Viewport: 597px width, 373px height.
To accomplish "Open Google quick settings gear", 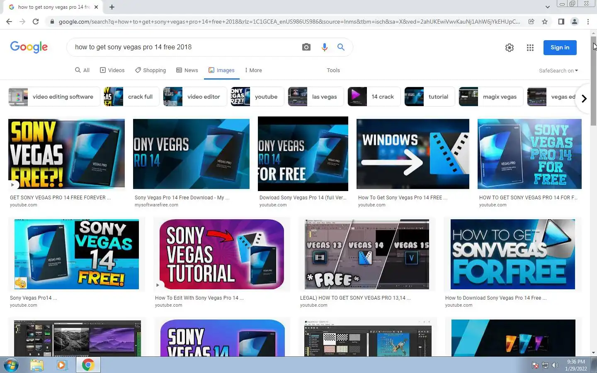I will click(510, 48).
